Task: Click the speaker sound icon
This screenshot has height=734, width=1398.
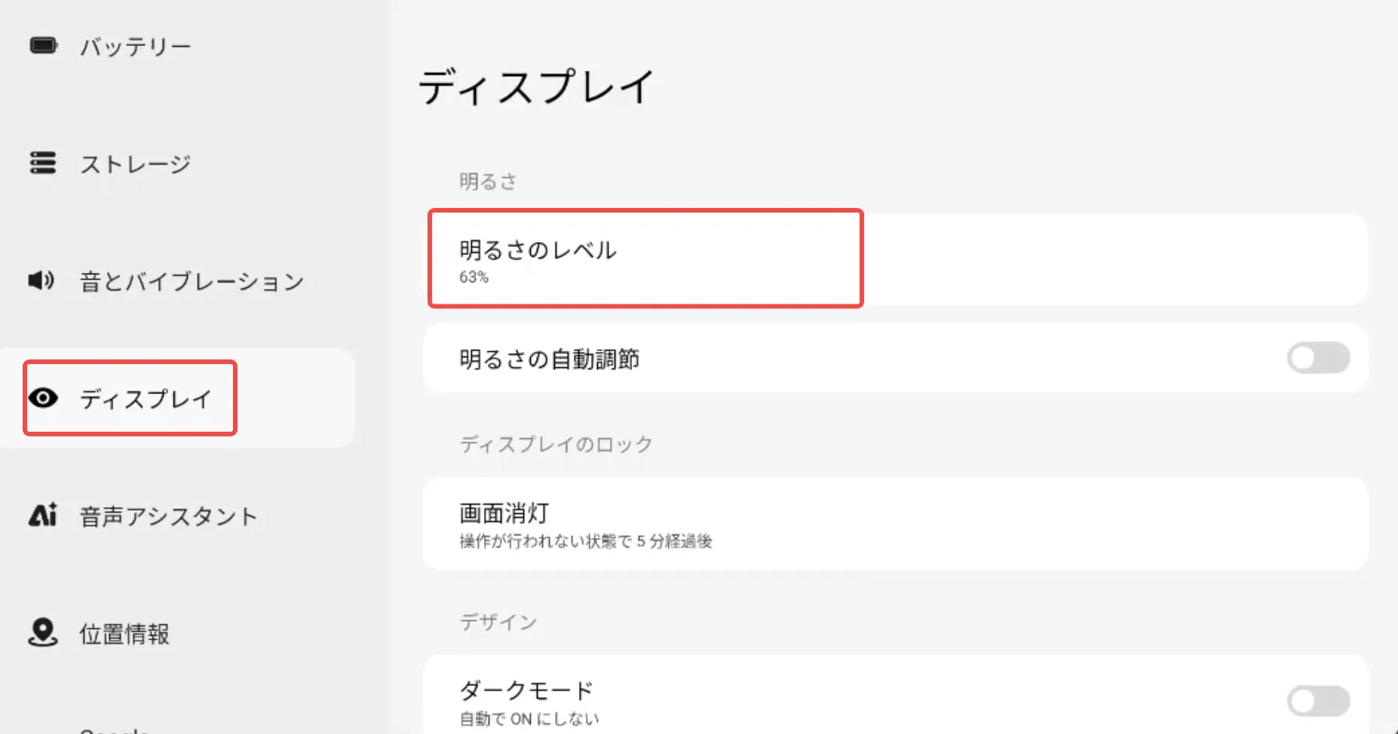Action: click(41, 280)
